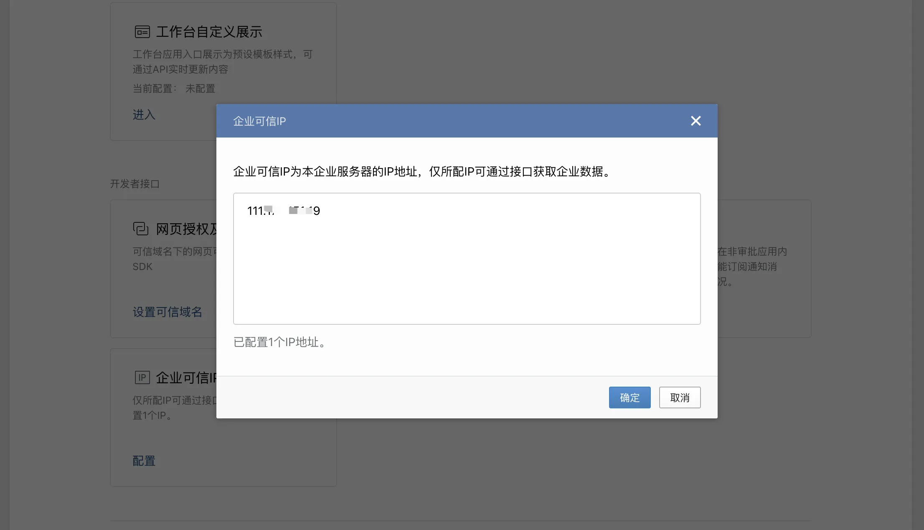Focus the trusted IP address text area

click(x=467, y=258)
